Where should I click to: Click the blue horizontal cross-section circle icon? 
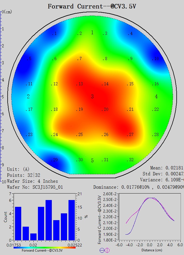tap(102, 250)
